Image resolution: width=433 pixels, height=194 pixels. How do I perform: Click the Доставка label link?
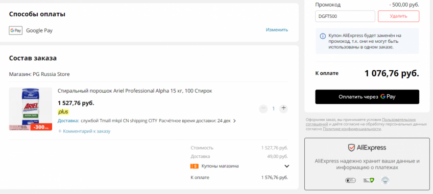coord(68,121)
